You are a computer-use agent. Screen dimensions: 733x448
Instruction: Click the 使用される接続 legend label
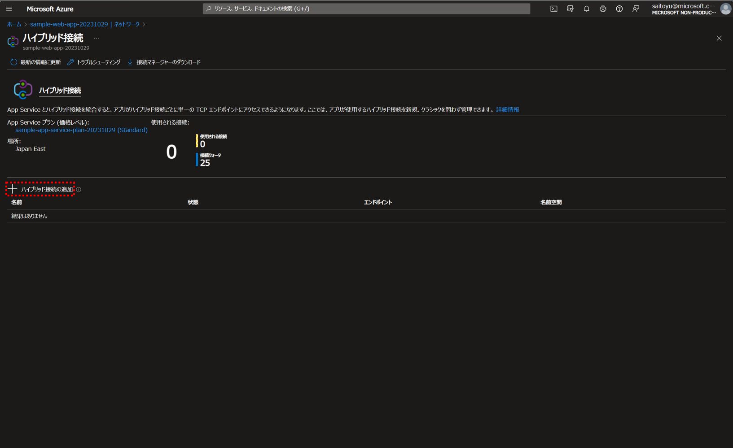tap(214, 136)
